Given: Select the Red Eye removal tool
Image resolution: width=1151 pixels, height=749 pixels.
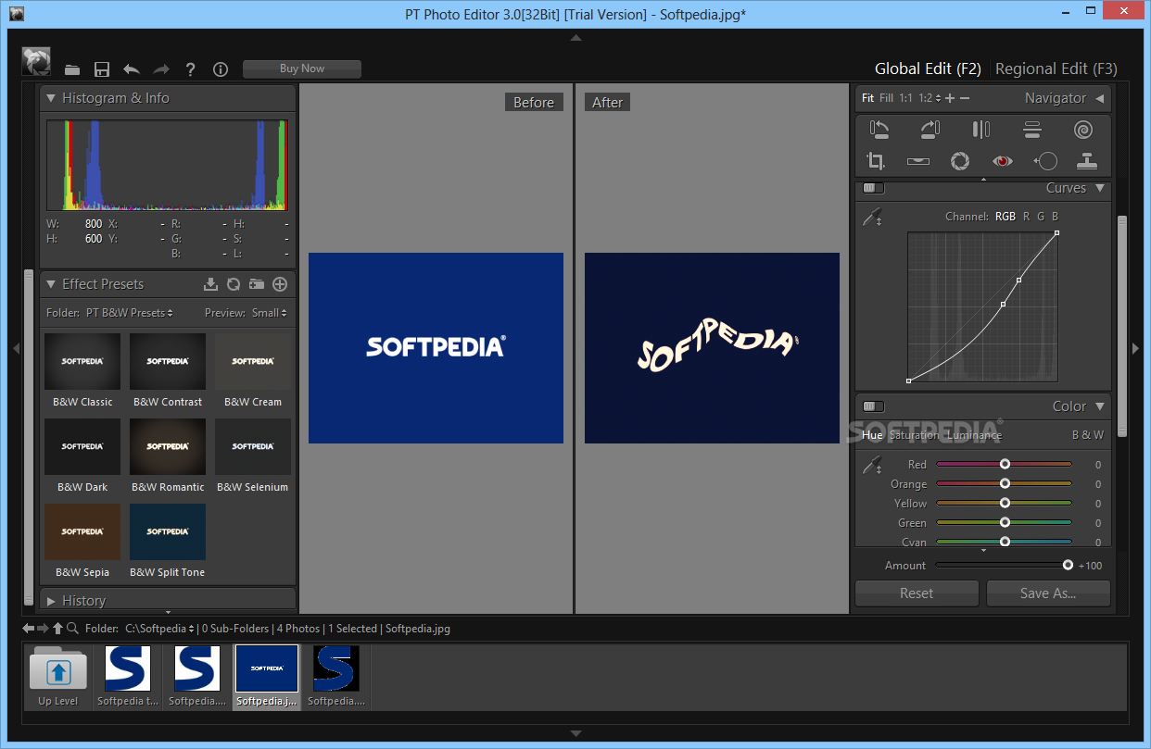Looking at the screenshot, I should coord(1002,161).
